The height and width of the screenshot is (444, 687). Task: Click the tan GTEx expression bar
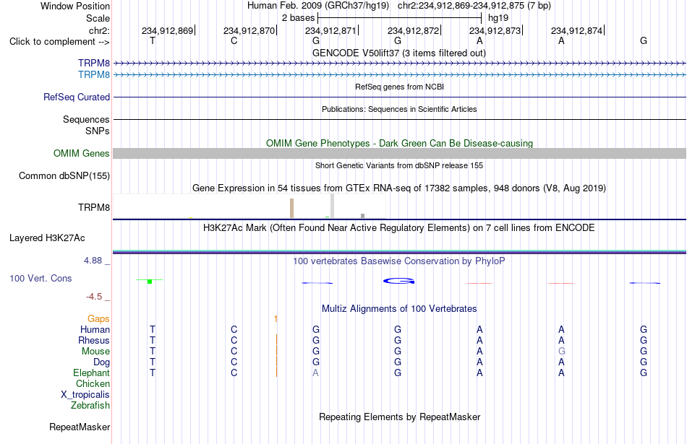point(292,208)
